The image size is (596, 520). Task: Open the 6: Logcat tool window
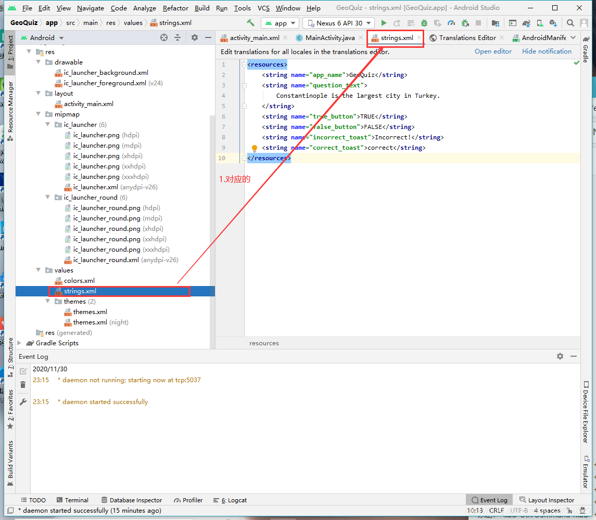[x=230, y=500]
